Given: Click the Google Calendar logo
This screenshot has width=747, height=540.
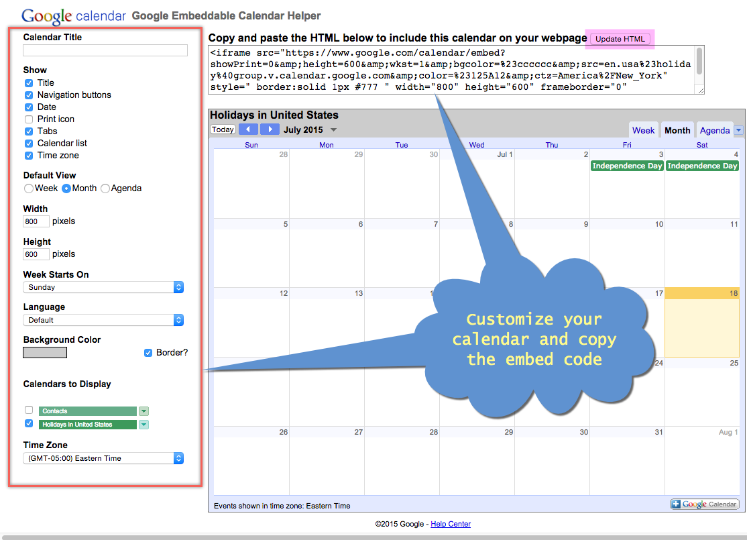Looking at the screenshot, I should tap(74, 16).
